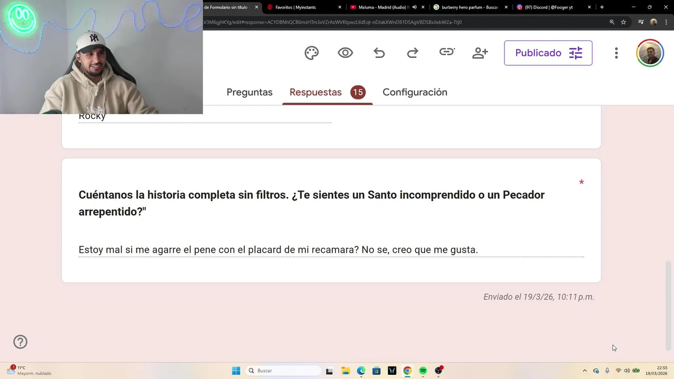Screen dimensions: 674x379
Task: Undo the last change
Action: (379, 53)
